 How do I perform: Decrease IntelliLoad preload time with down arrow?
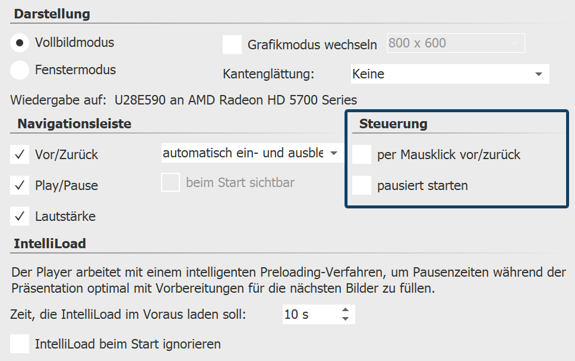pyautogui.click(x=346, y=319)
